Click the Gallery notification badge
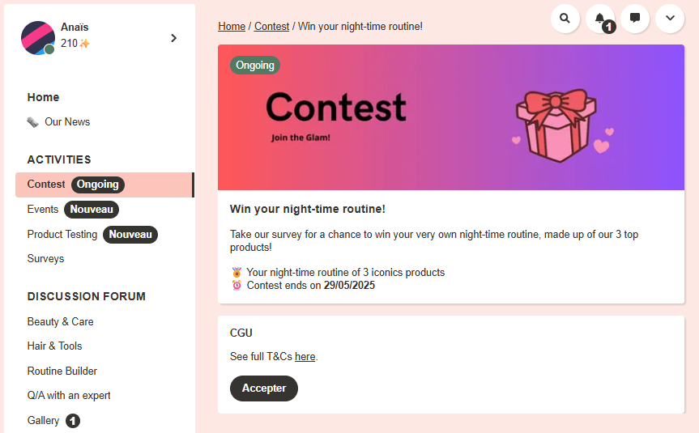 click(x=73, y=421)
